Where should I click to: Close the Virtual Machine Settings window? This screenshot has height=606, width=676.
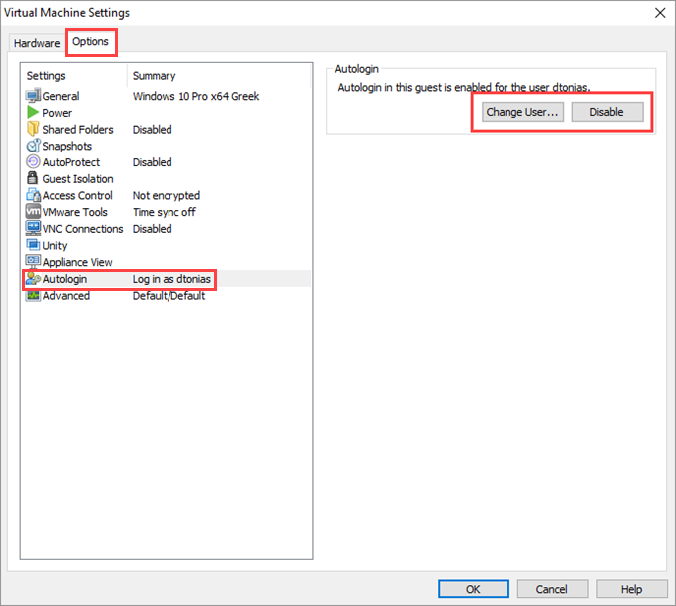coord(659,13)
